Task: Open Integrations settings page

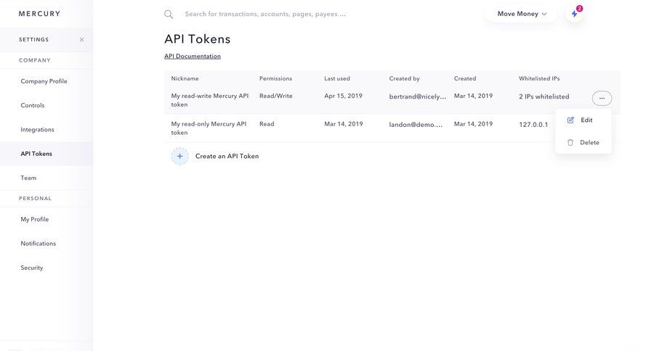Action: click(x=38, y=130)
